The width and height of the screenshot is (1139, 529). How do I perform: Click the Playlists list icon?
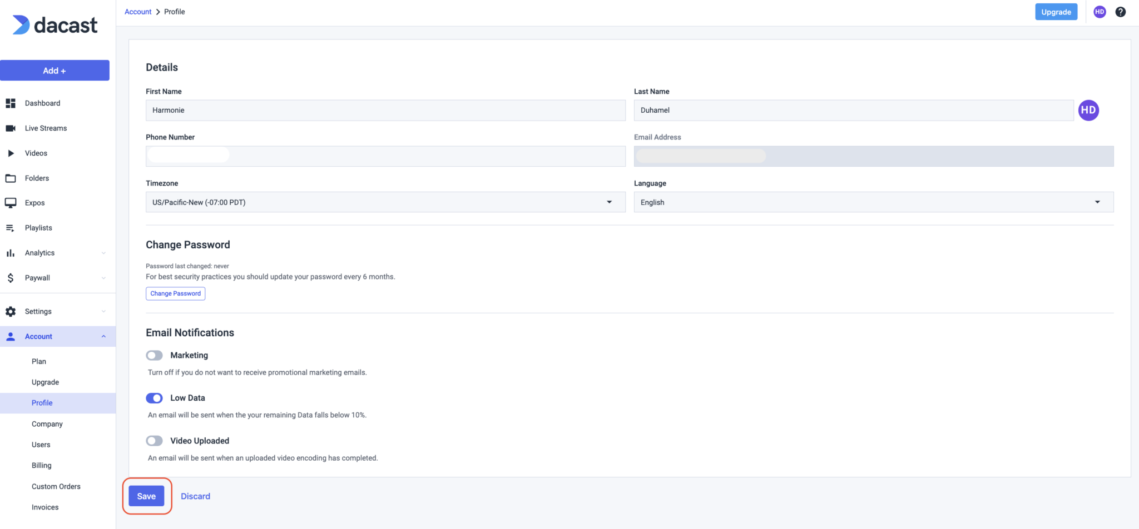[11, 228]
